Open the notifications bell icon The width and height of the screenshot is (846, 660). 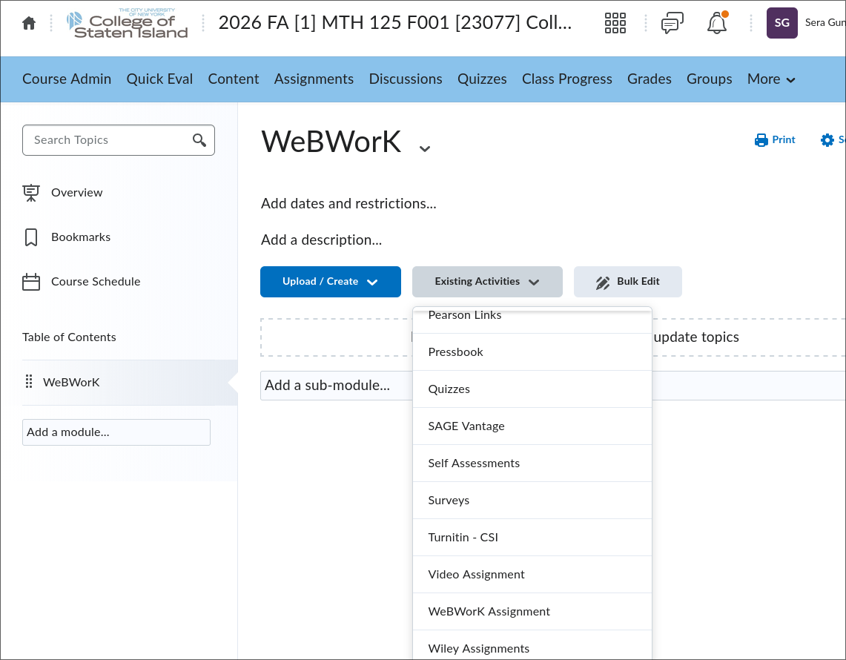(x=717, y=23)
